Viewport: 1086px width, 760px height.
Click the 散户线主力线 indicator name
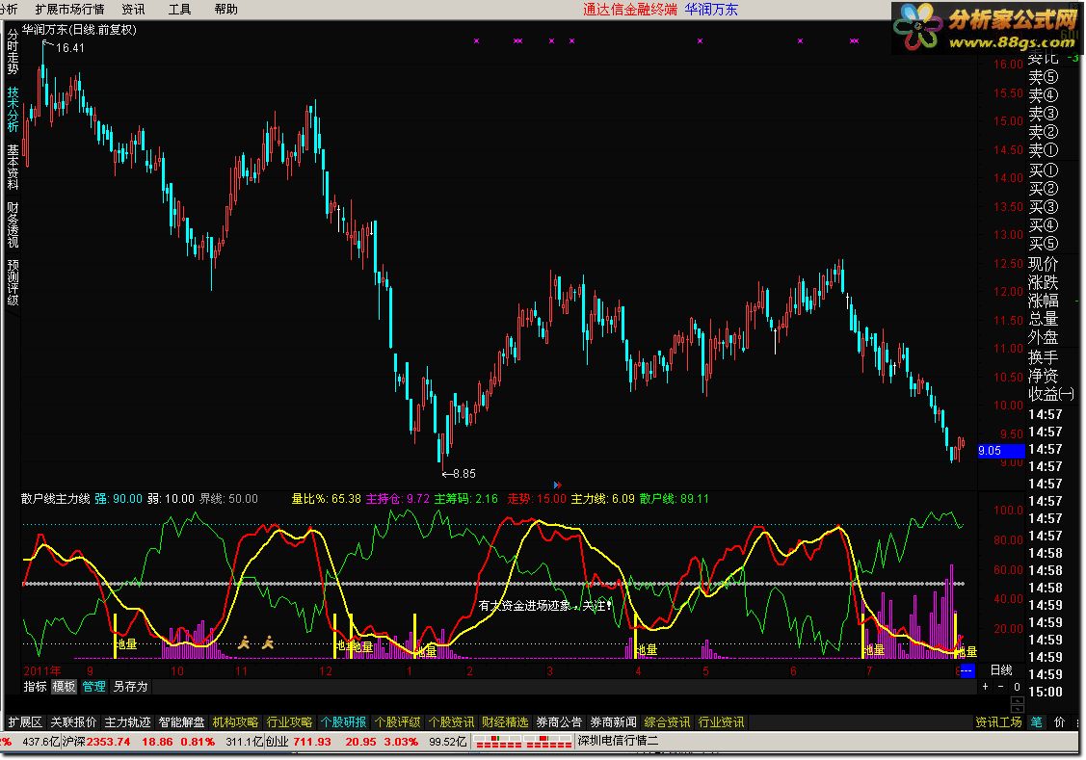pyautogui.click(x=56, y=499)
